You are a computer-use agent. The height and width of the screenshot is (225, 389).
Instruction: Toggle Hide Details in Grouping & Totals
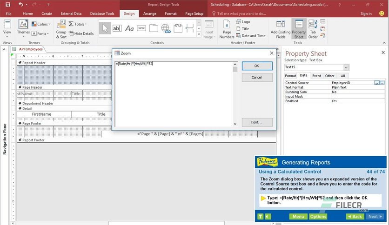point(81,33)
